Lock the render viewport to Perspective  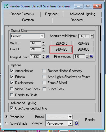tap(76, 123)
